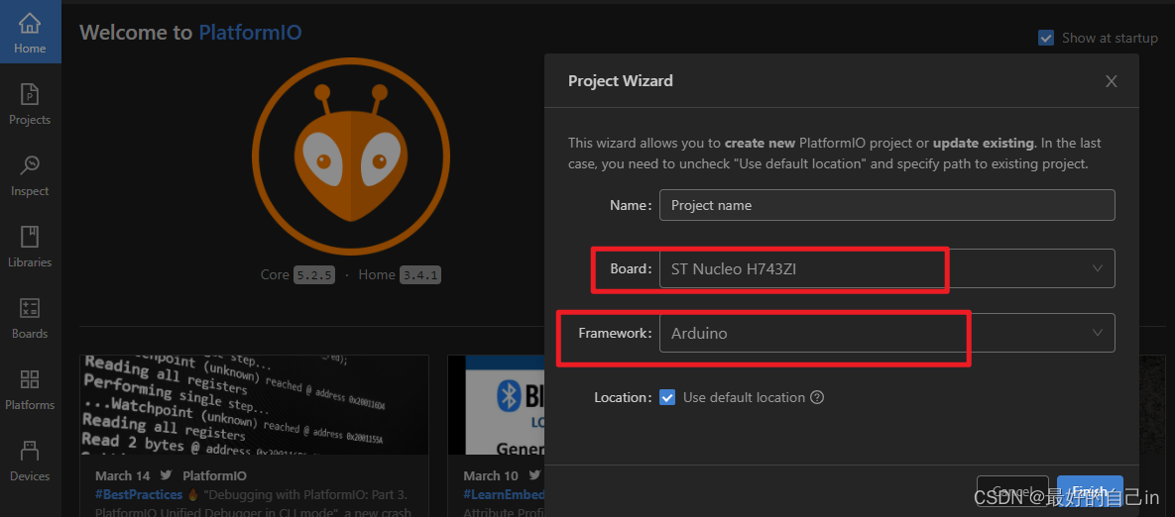
Task: Open the #LearnEmbedded hashtag link
Action: click(504, 494)
